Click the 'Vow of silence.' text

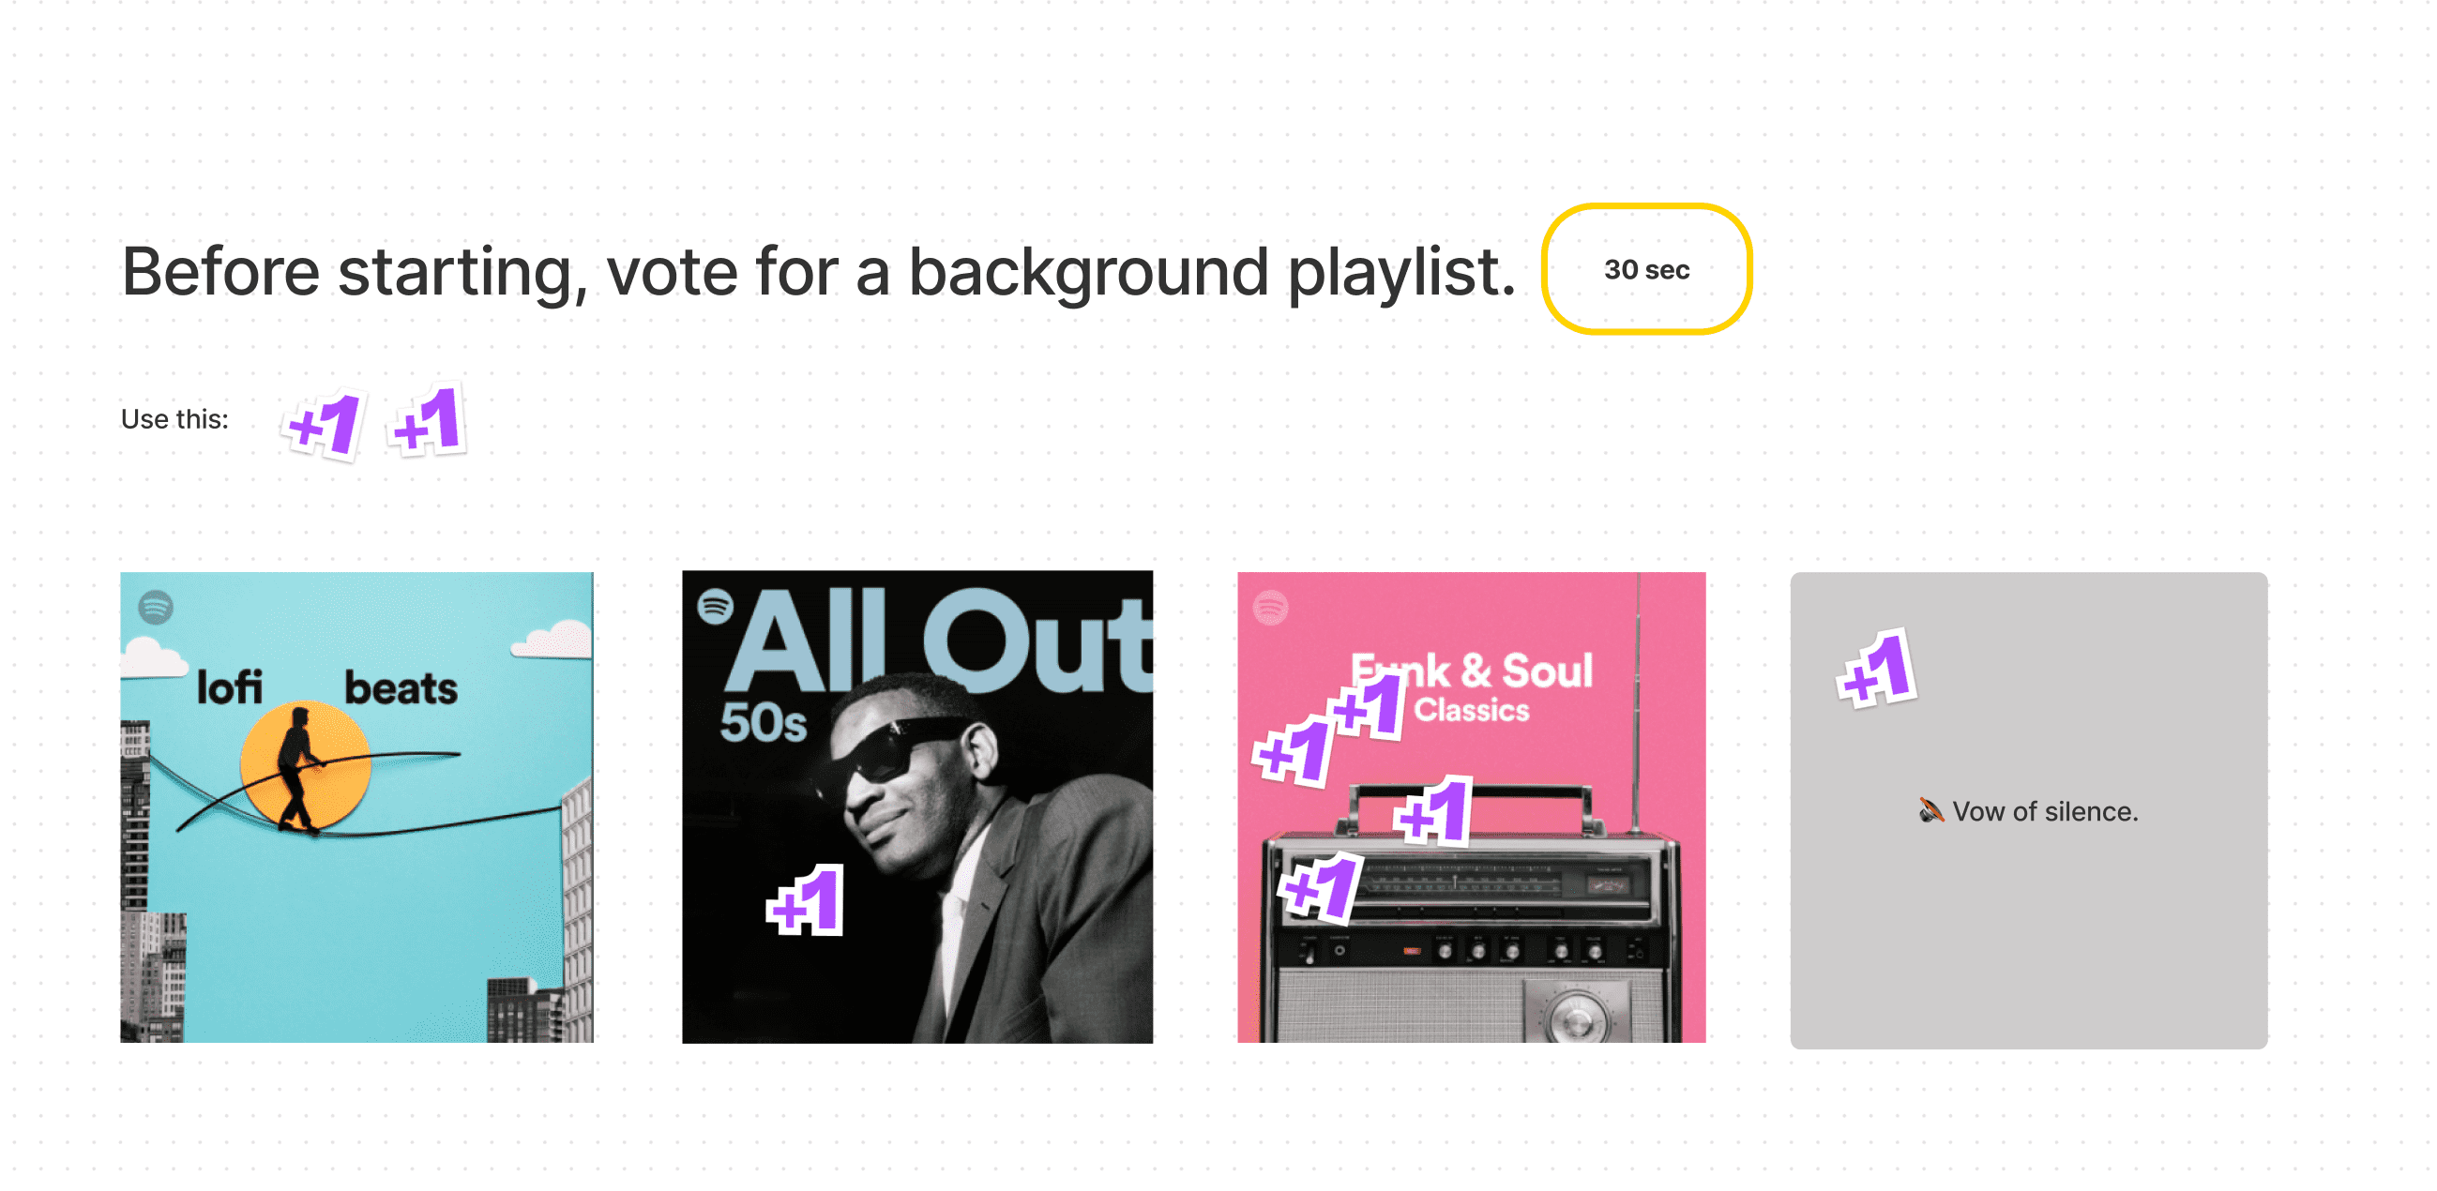tap(2045, 811)
